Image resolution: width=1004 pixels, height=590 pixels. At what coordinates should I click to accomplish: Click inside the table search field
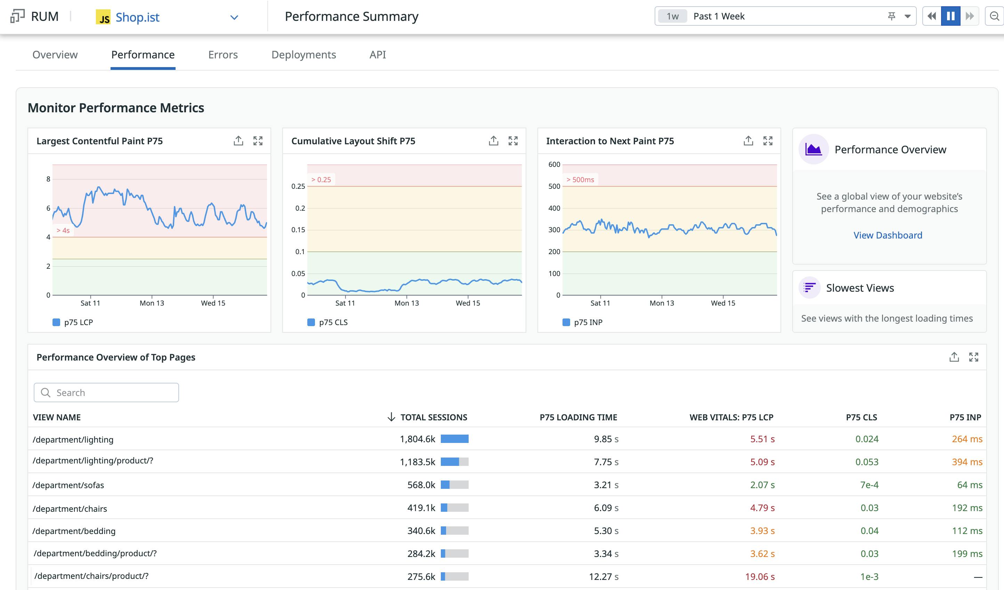(106, 393)
